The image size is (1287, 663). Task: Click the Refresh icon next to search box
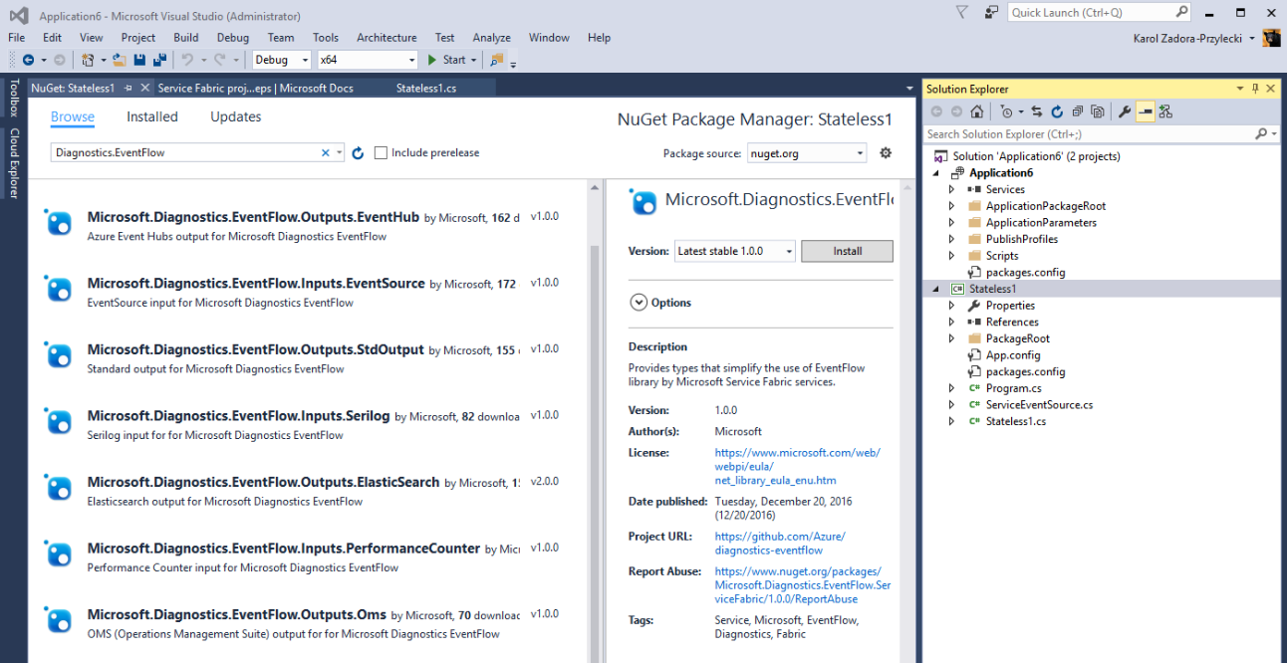coord(356,152)
